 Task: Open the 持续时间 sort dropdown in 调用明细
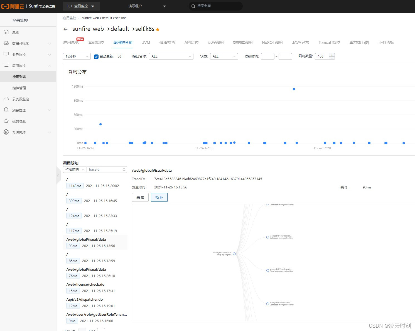(75, 170)
